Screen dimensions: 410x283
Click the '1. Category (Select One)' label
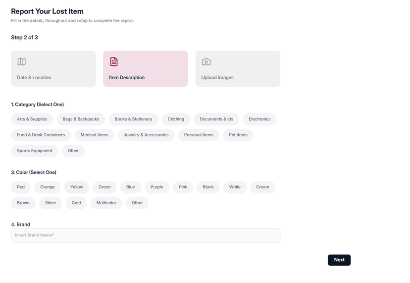pyautogui.click(x=38, y=105)
